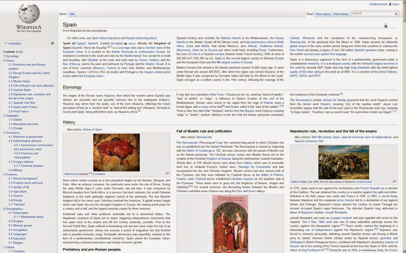
Task: Open the View source tab
Action: click(323, 14)
